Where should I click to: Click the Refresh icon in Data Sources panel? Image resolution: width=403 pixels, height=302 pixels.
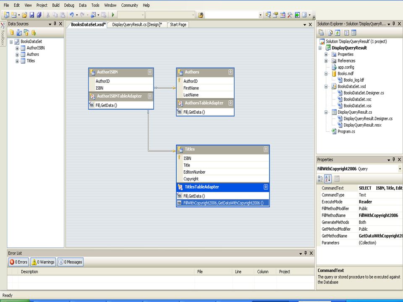(34, 32)
